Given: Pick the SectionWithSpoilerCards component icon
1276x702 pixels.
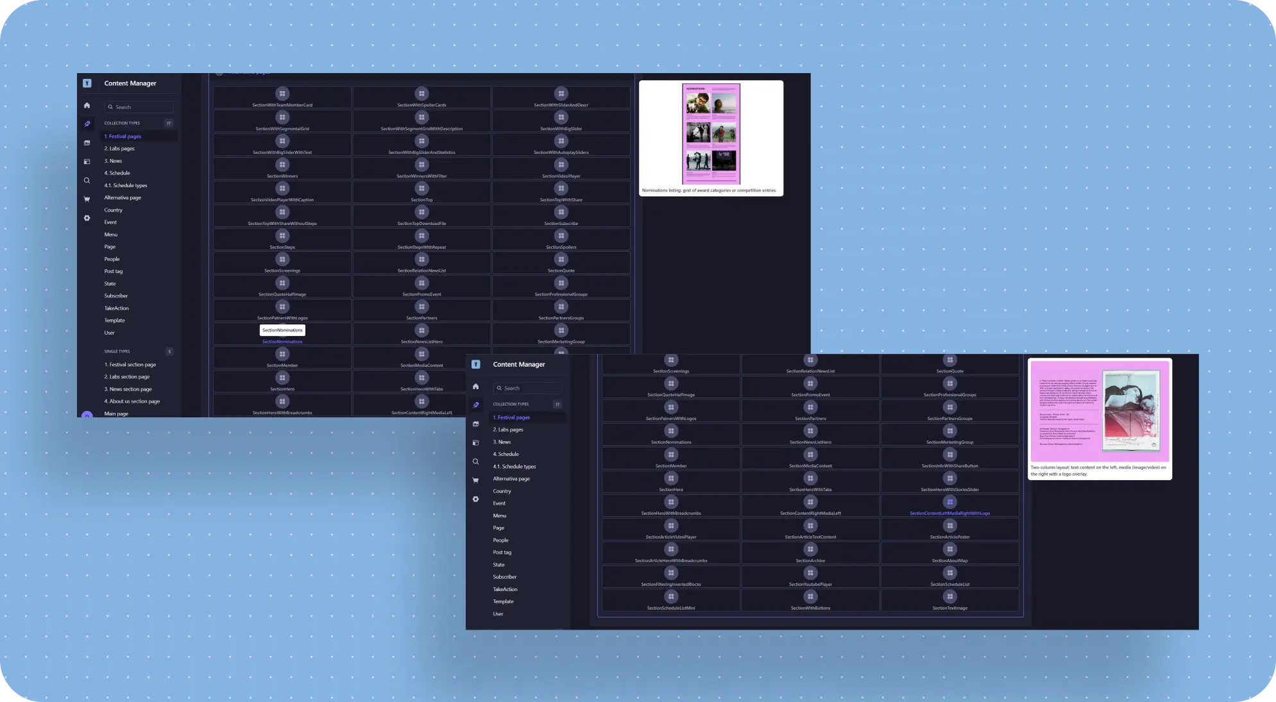Looking at the screenshot, I should click(x=421, y=94).
